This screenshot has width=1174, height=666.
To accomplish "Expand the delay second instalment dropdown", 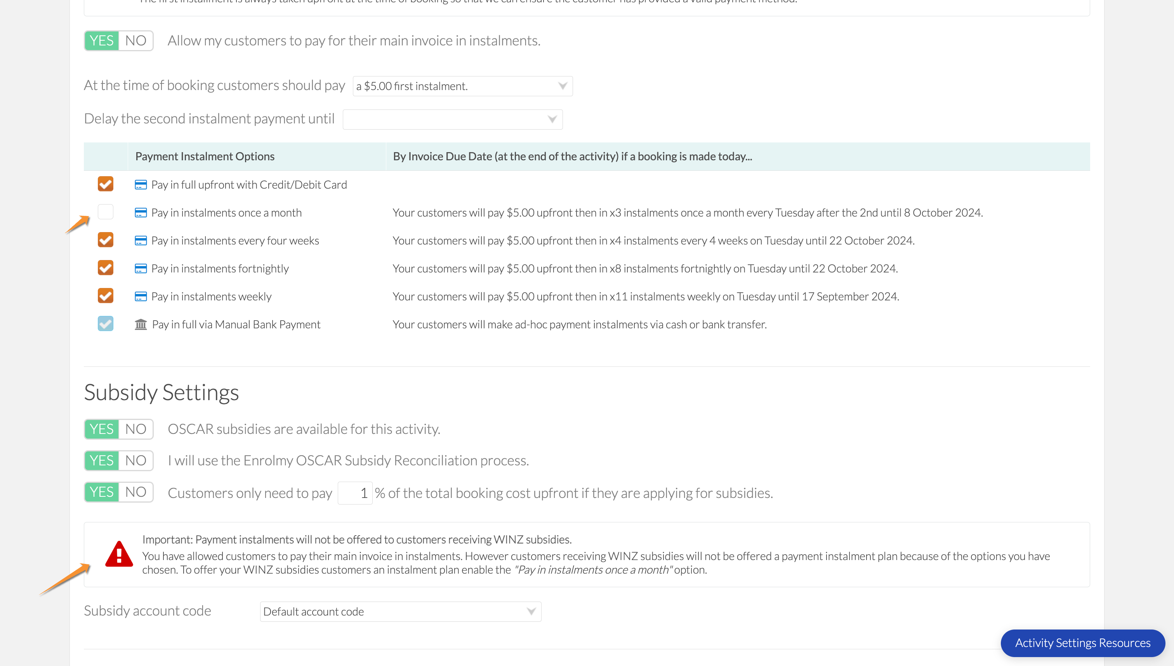I will (555, 119).
